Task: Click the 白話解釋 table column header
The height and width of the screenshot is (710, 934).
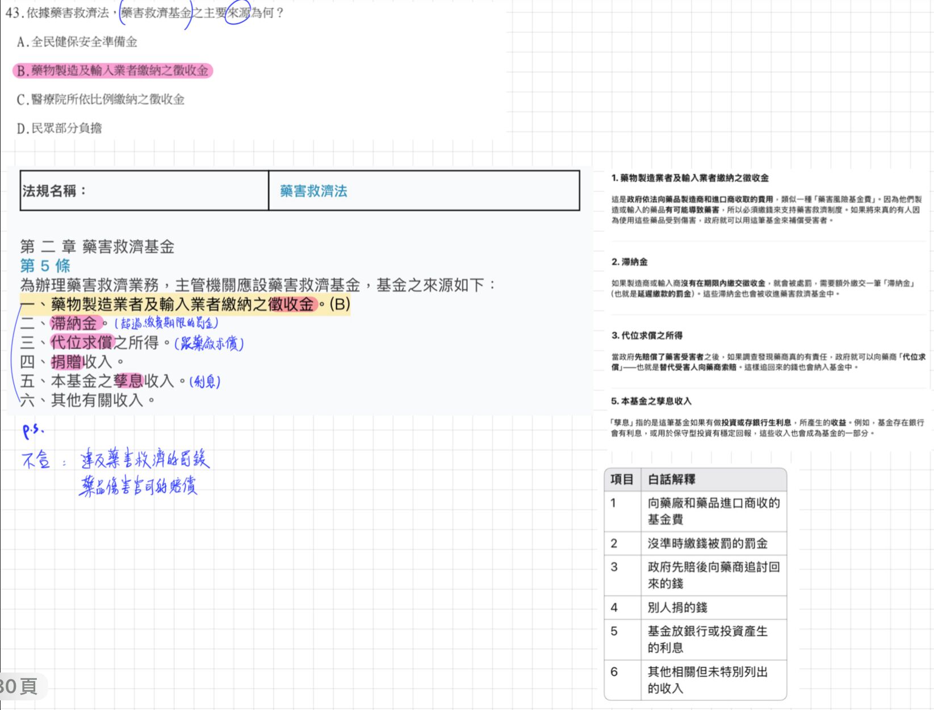Action: pyautogui.click(x=672, y=479)
